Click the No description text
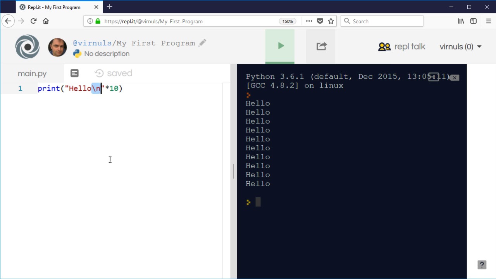 pyautogui.click(x=107, y=53)
